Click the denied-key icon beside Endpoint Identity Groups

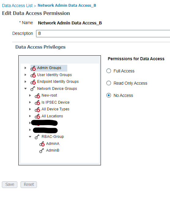33,82
